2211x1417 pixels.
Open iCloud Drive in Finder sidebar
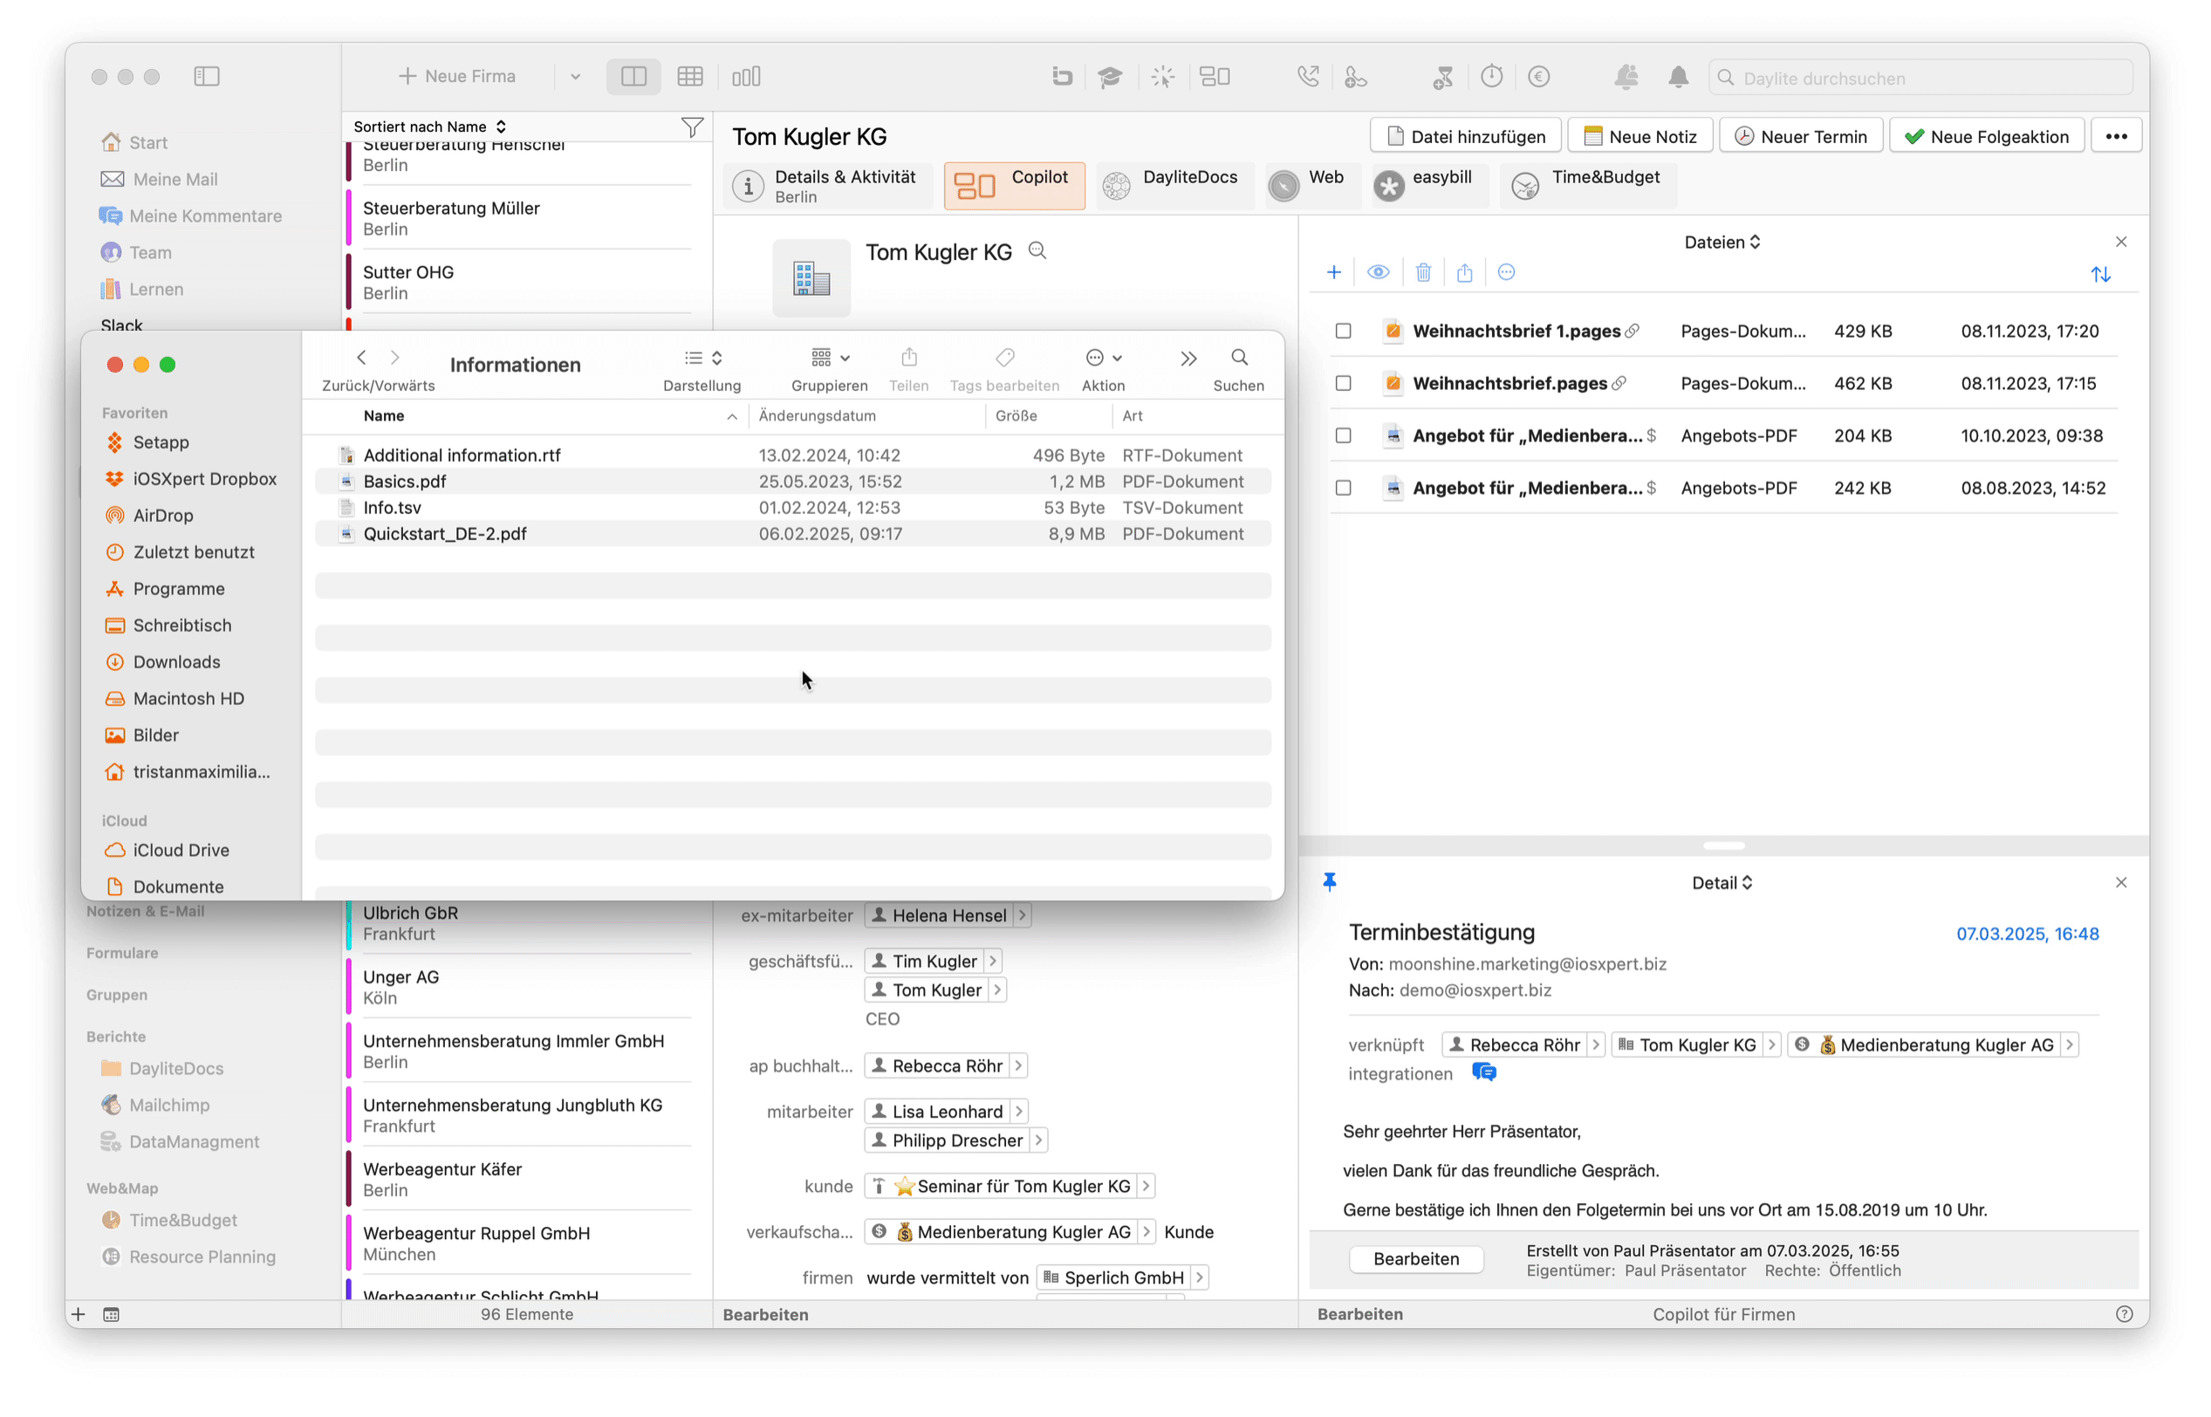181,850
